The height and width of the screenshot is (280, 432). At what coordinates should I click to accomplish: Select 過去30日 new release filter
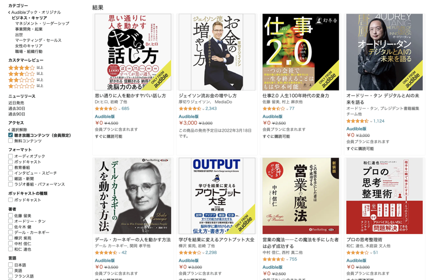[x=17, y=108]
